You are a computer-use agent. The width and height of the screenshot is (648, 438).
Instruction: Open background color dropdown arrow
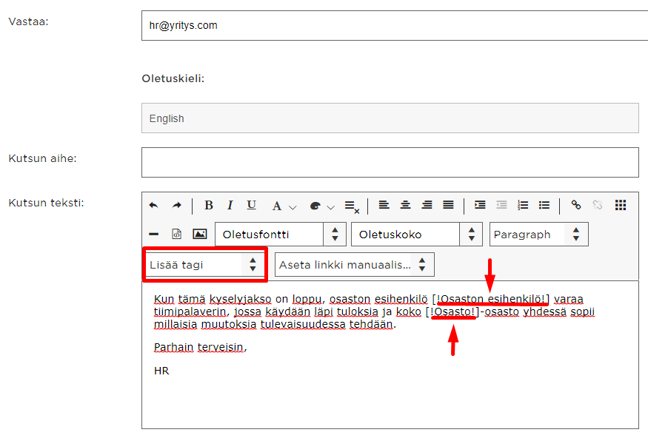(330, 207)
